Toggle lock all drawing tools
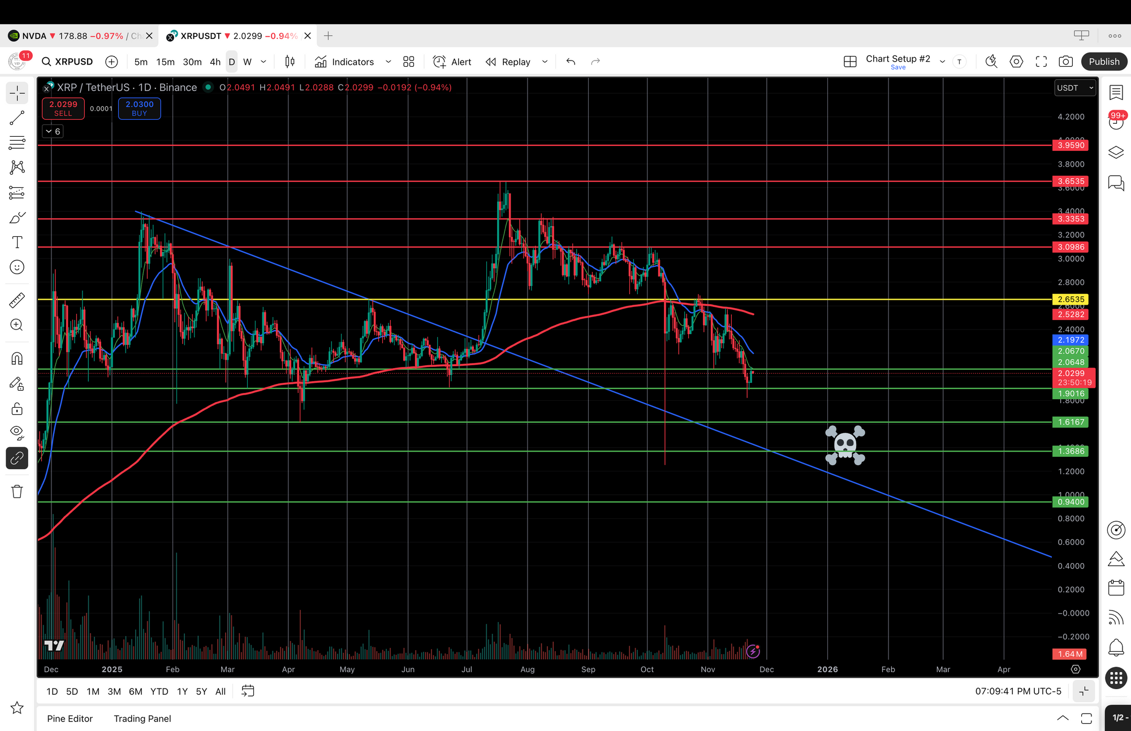This screenshot has width=1131, height=731. click(x=17, y=409)
